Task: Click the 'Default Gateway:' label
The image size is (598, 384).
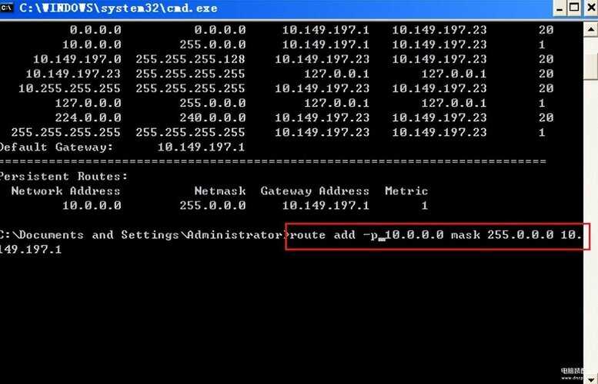Action: click(56, 147)
